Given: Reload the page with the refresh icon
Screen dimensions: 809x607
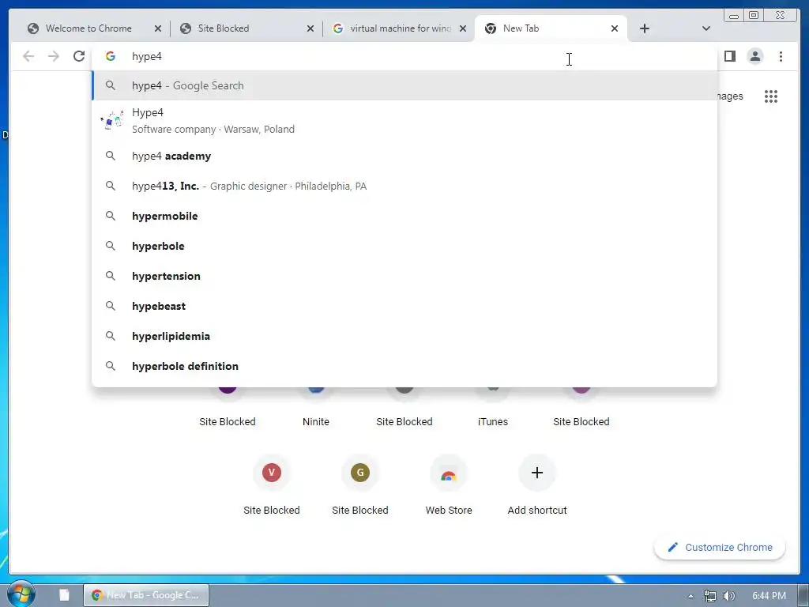Looking at the screenshot, I should coord(78,56).
